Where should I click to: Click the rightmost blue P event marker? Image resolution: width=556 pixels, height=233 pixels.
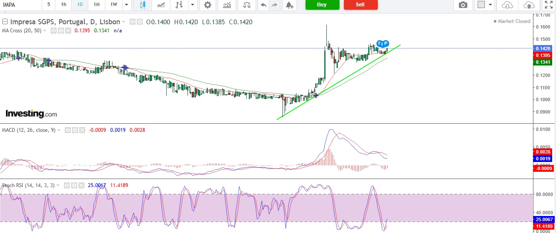point(386,43)
